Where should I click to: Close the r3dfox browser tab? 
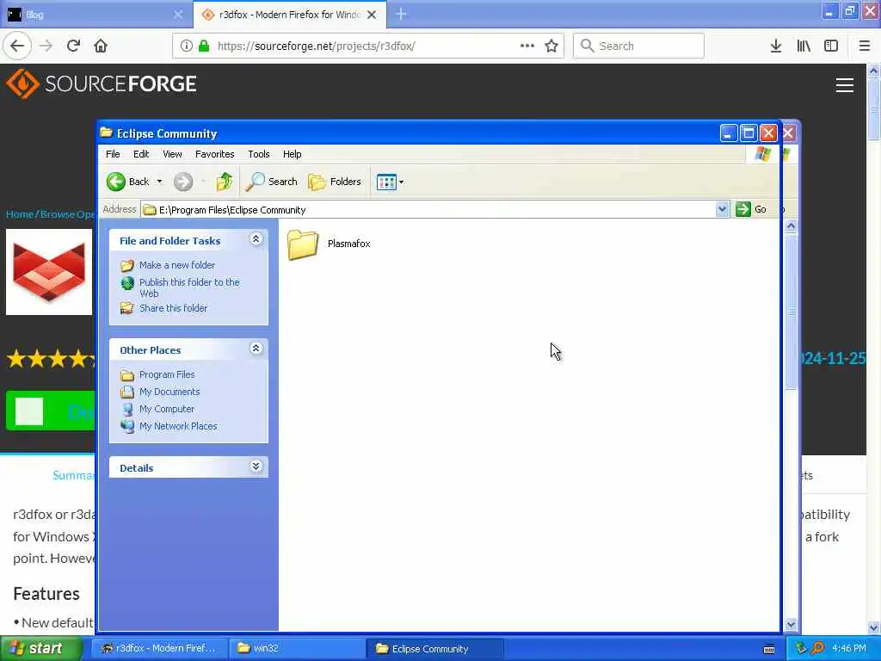coord(372,15)
